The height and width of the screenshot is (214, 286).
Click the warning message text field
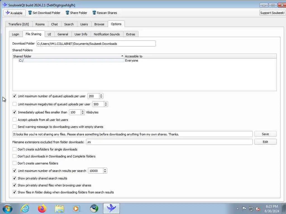point(133,134)
